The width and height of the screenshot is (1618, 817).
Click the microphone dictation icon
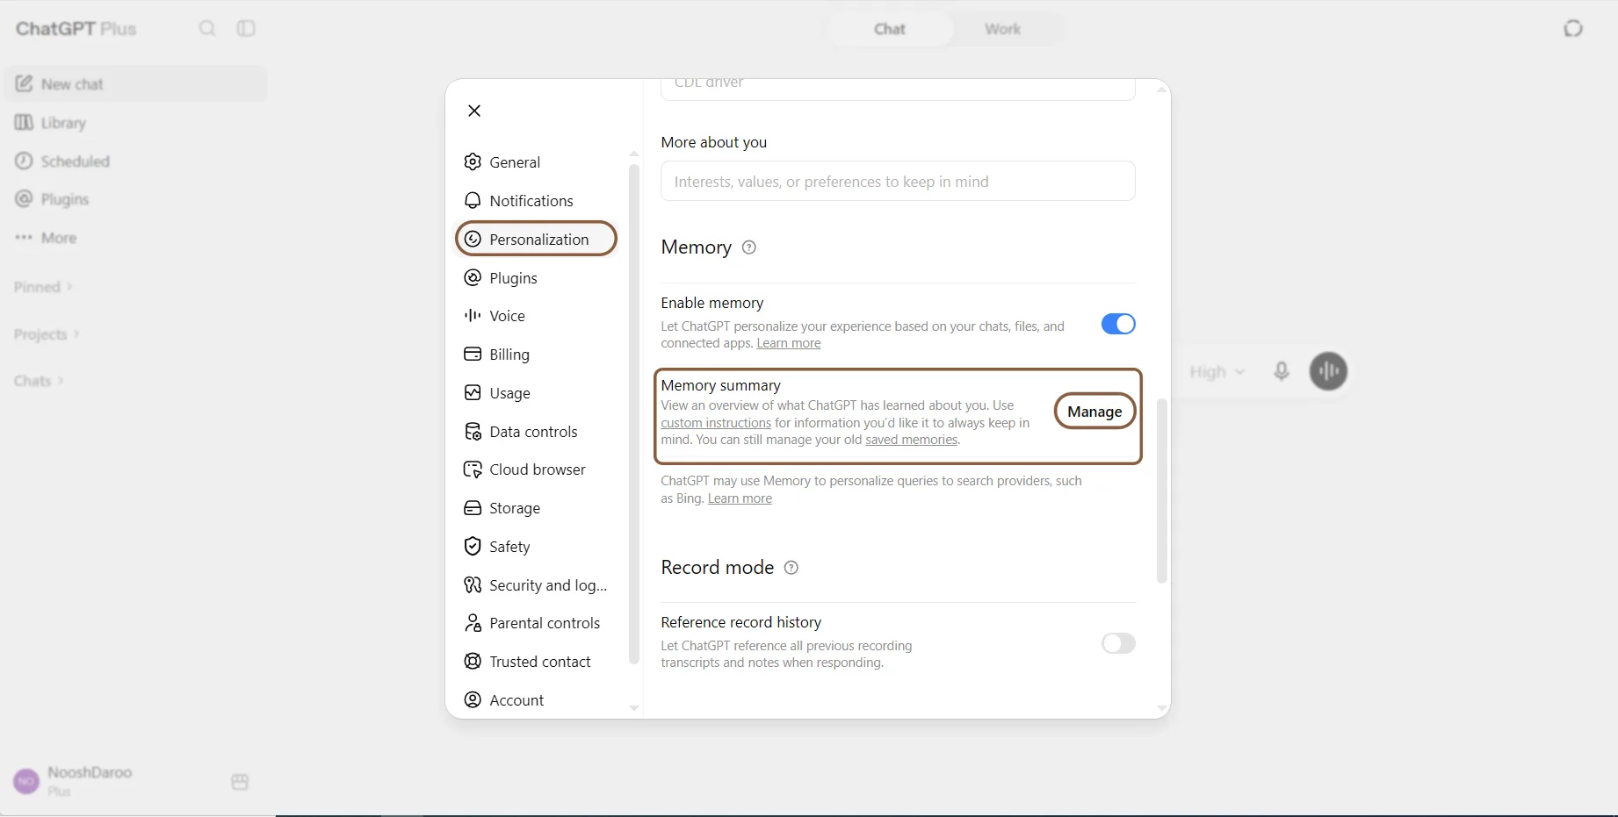click(1282, 371)
